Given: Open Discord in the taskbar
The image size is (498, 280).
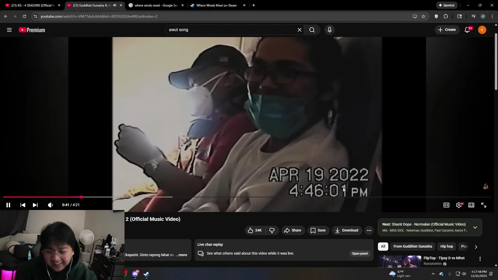Looking at the screenshot, I should click(x=135, y=274).
